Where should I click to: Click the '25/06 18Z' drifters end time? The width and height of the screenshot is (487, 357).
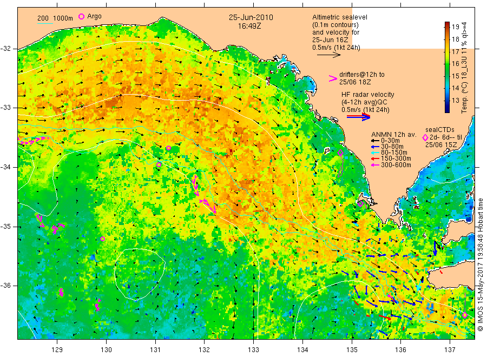click(355, 82)
